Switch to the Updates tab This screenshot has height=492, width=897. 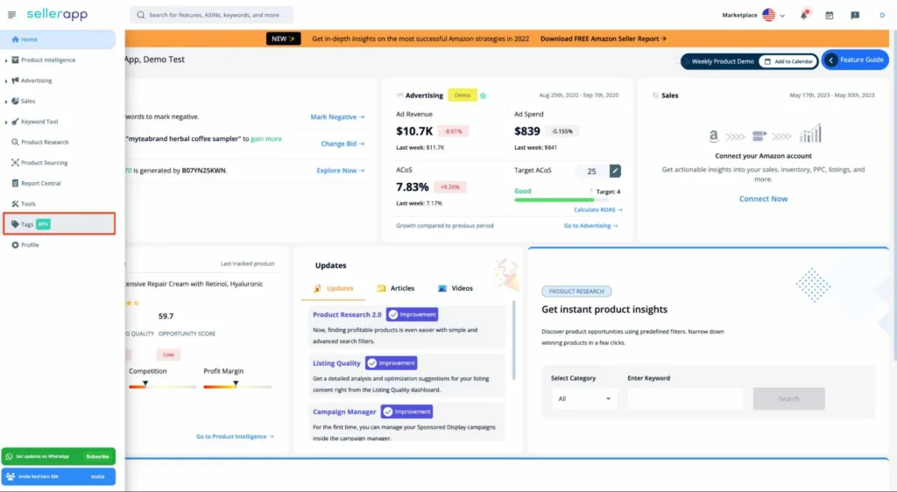334,288
